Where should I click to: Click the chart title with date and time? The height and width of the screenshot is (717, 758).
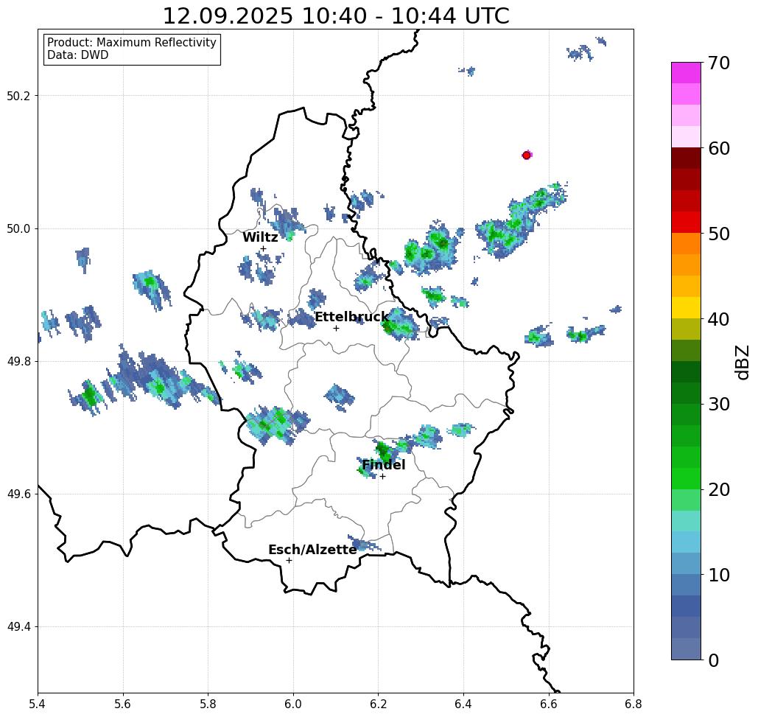336,16
